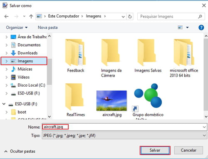Open more view options dropdown arrow
The image size is (208, 159).
(187, 27)
